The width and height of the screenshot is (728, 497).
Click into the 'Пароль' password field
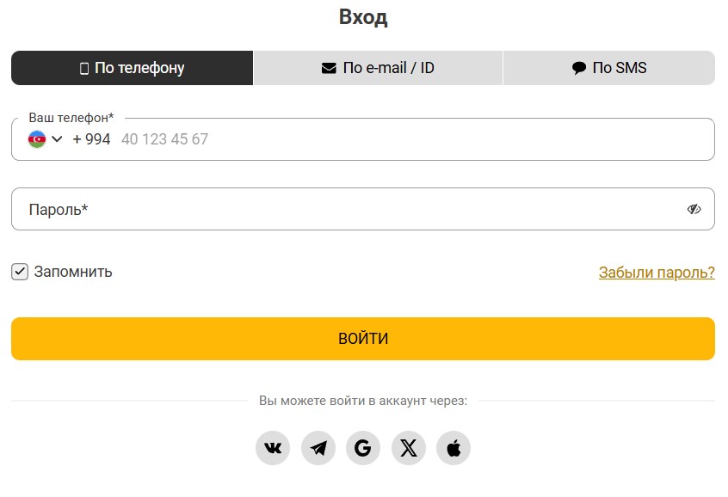(344, 209)
